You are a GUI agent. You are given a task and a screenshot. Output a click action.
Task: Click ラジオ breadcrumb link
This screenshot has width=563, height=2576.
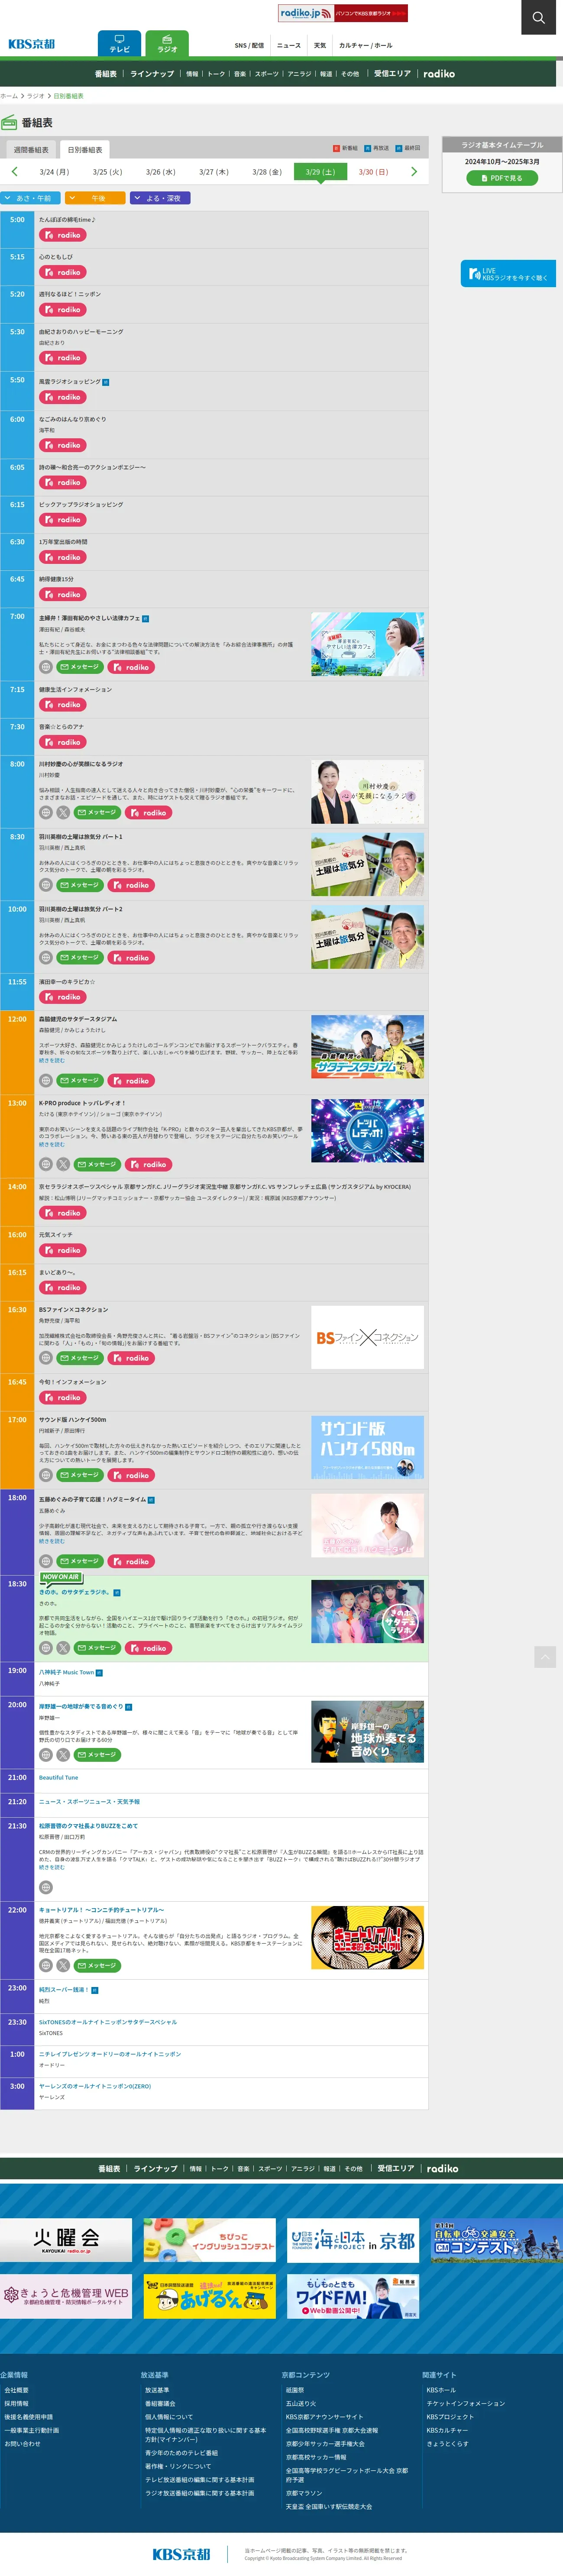[35, 96]
